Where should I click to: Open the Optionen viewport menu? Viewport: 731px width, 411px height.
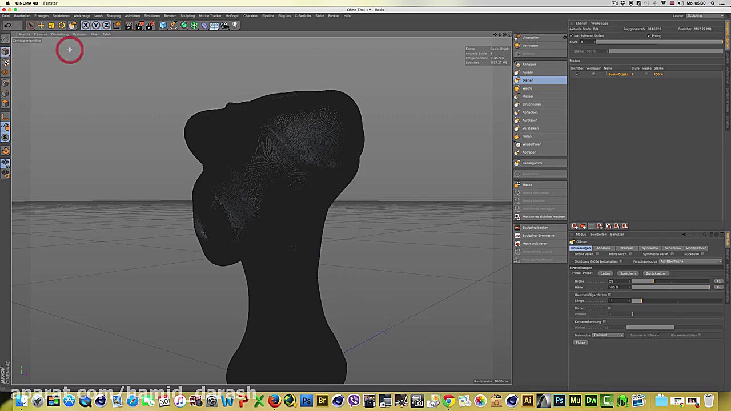coord(80,34)
